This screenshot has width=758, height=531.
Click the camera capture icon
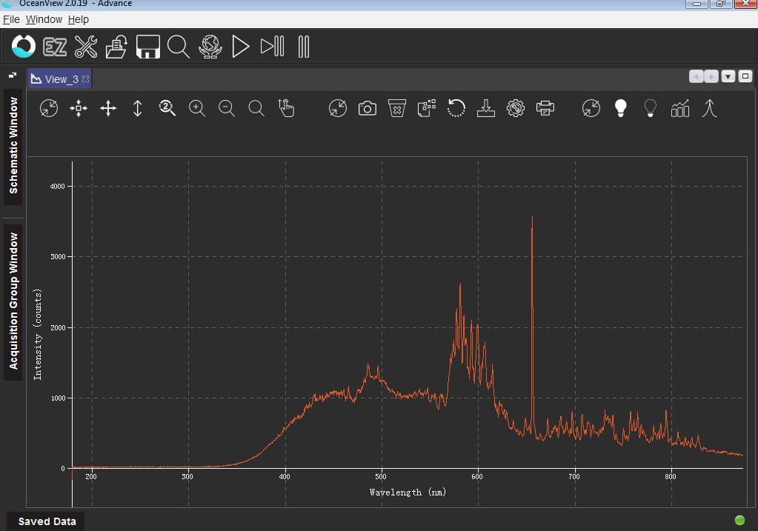pyautogui.click(x=367, y=108)
